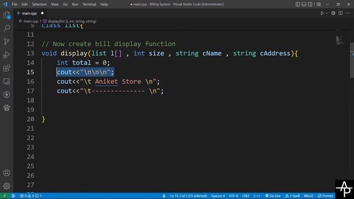Click the Prettier status item
Image resolution: width=354 pixels, height=199 pixels.
click(x=326, y=196)
